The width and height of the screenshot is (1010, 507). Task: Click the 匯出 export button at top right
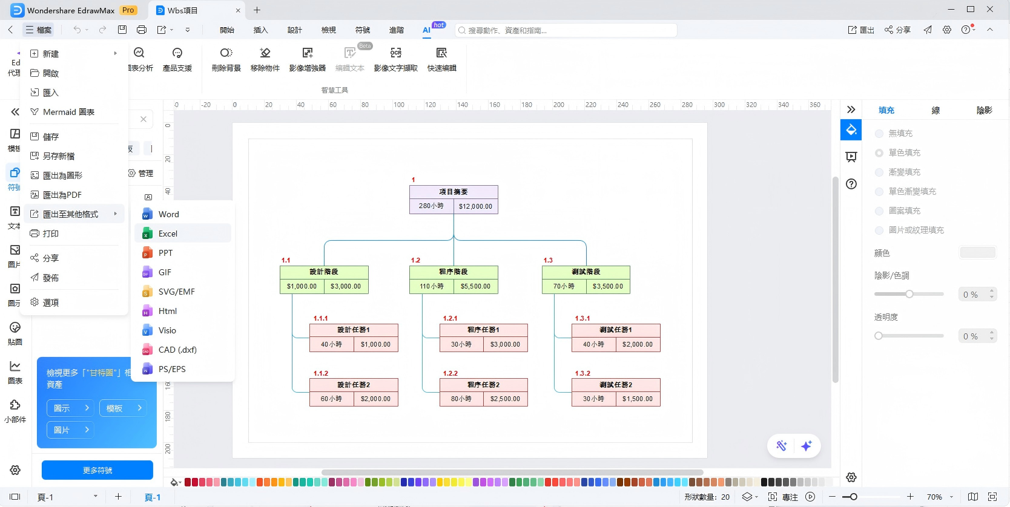[x=860, y=30]
